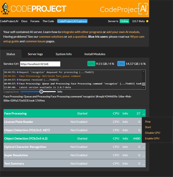
Task: Open the Text Summary ellipsis menu
Action: (144, 163)
